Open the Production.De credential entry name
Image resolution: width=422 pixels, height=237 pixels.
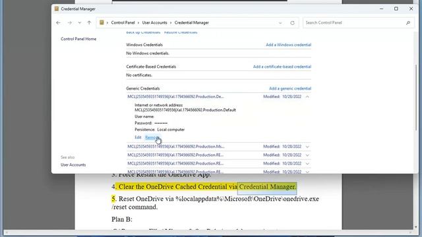point(175,97)
